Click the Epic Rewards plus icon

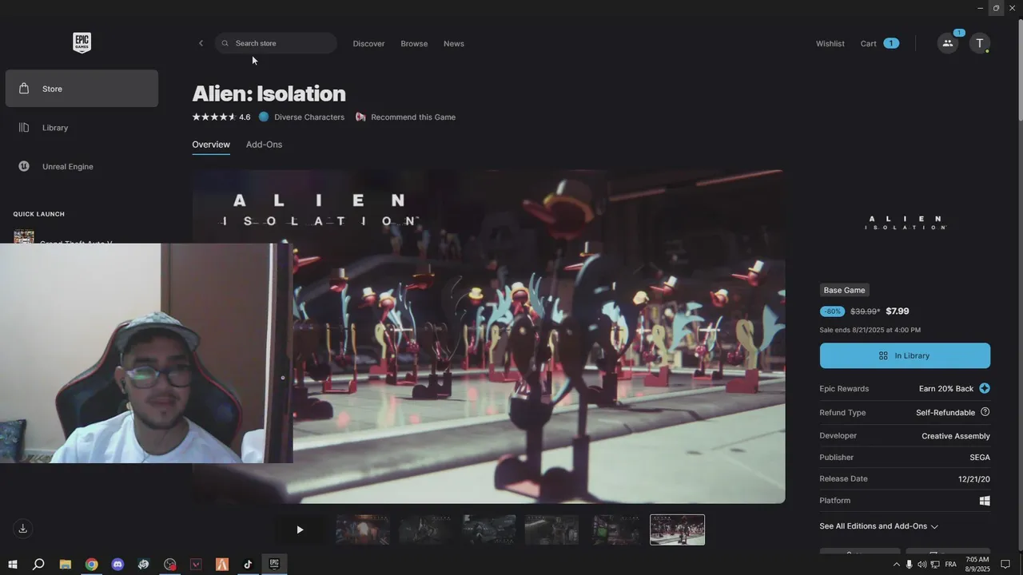coord(985,388)
